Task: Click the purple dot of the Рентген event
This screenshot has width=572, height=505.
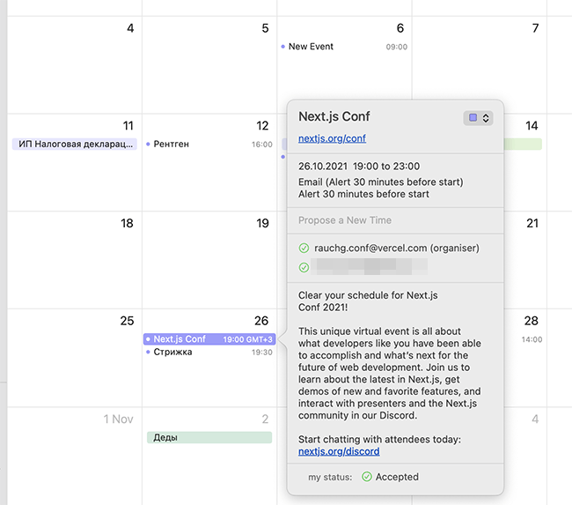Action: (148, 145)
